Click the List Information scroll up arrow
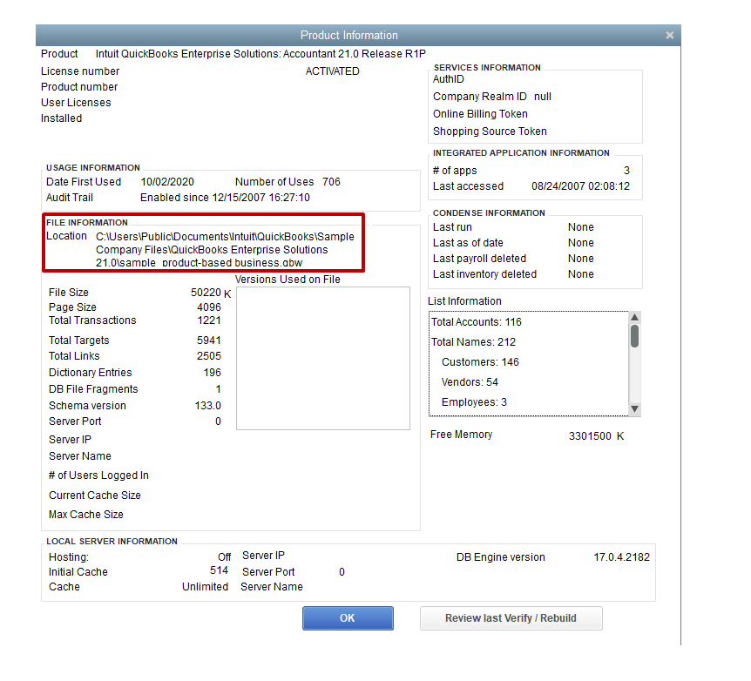 [634, 317]
